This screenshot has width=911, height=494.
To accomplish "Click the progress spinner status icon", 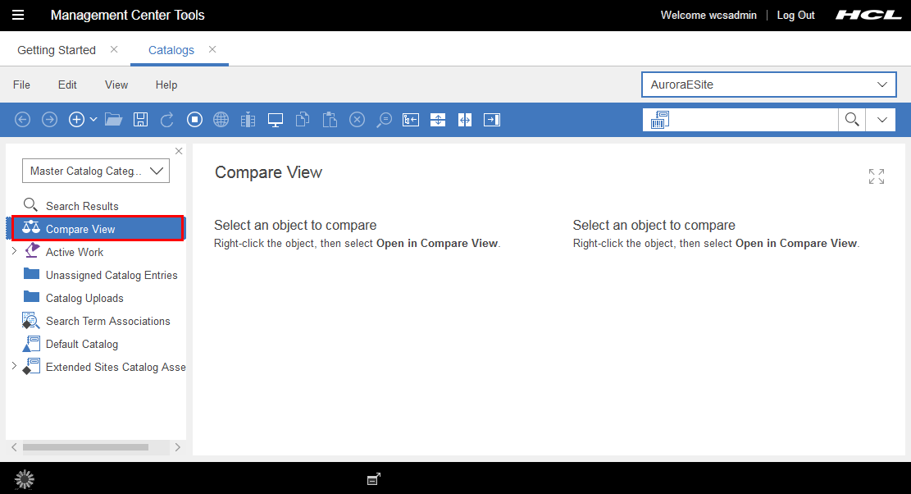I will [x=25, y=479].
